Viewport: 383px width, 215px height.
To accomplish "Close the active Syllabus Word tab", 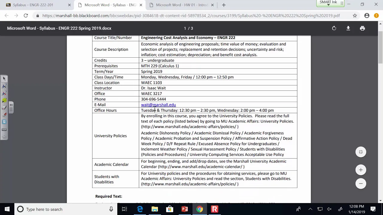I will [141, 5].
